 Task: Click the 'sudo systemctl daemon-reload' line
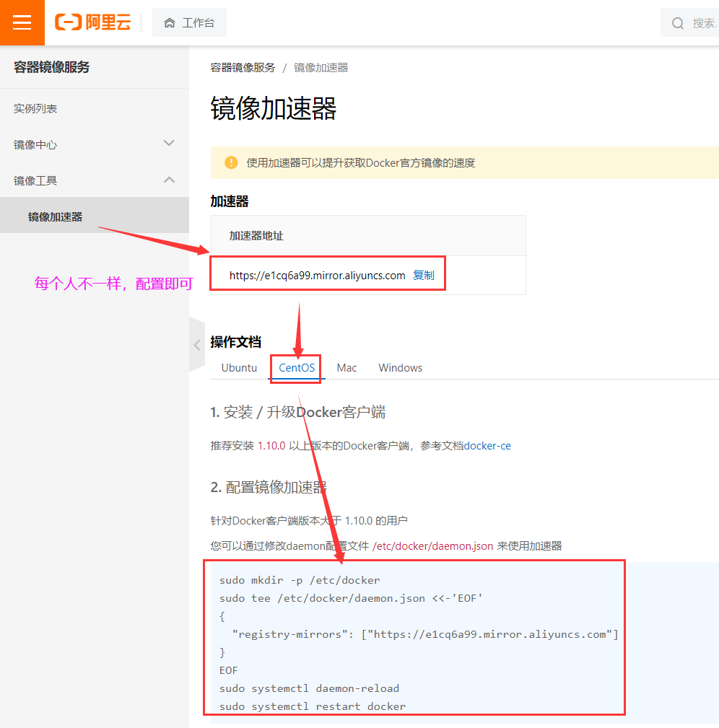point(310,688)
